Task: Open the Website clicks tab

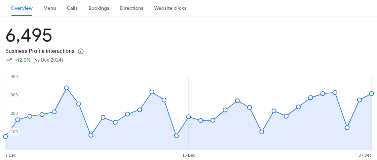Action: [x=170, y=8]
